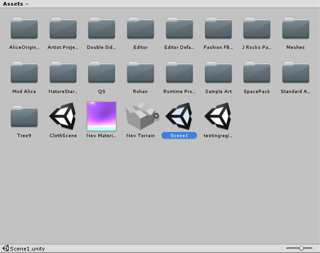Screen dimensions: 320x253
Task: Click the Meshes name label
Action: pyautogui.click(x=295, y=48)
